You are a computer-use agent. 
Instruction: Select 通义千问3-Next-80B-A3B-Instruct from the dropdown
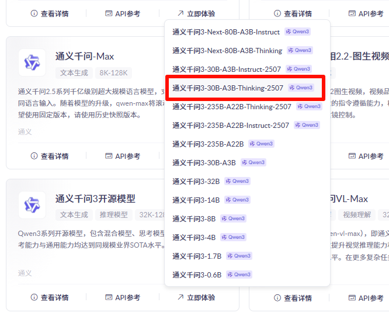coord(247,32)
